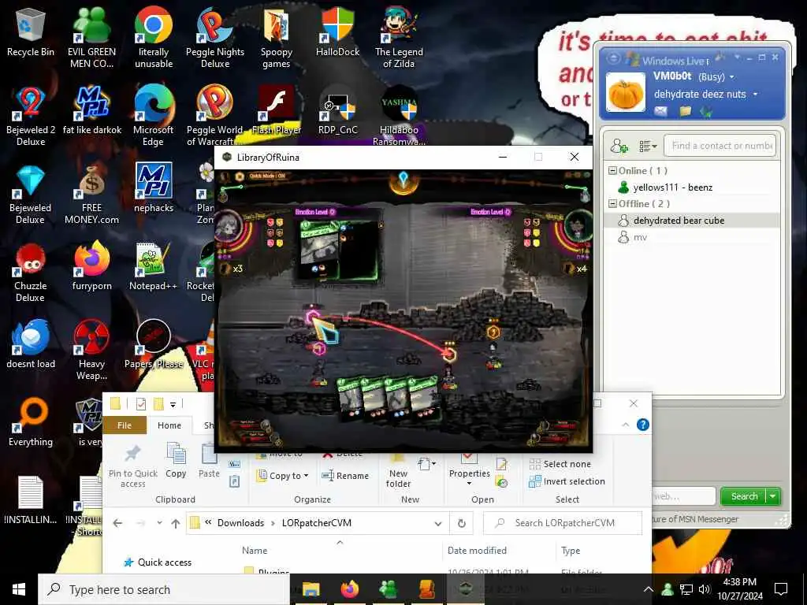The image size is (807, 605).
Task: Open the Peggle Nights Deluxe desktop icon
Action: [x=215, y=37]
